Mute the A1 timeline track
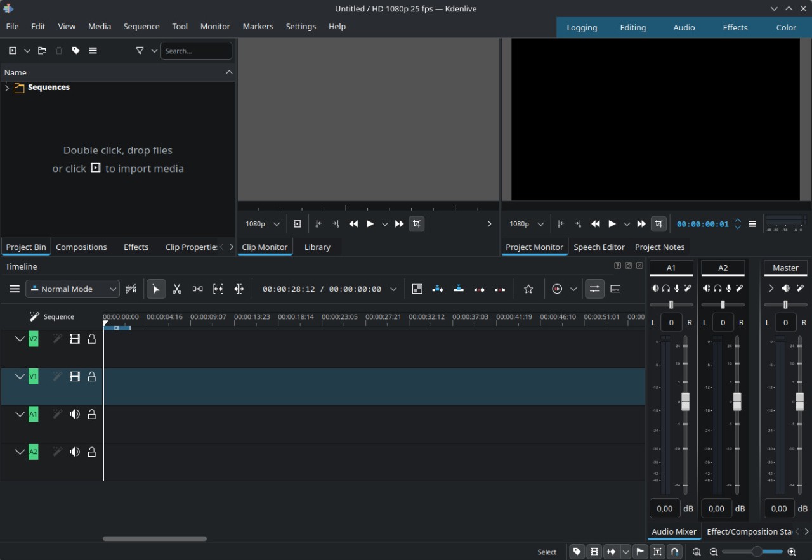Image resolution: width=812 pixels, height=560 pixels. [x=75, y=414]
